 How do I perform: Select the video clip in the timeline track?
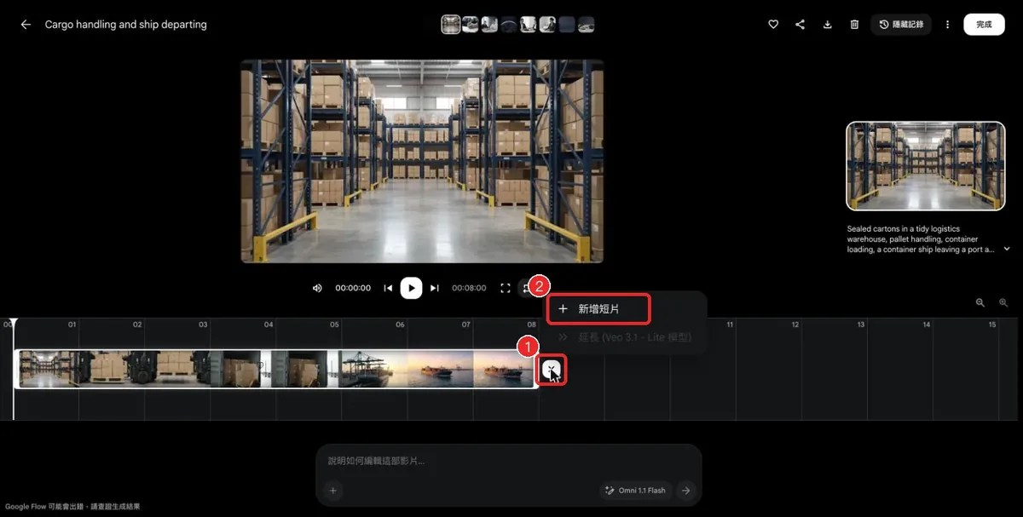[276, 369]
